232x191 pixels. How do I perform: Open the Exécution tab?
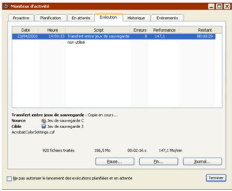coord(109,17)
